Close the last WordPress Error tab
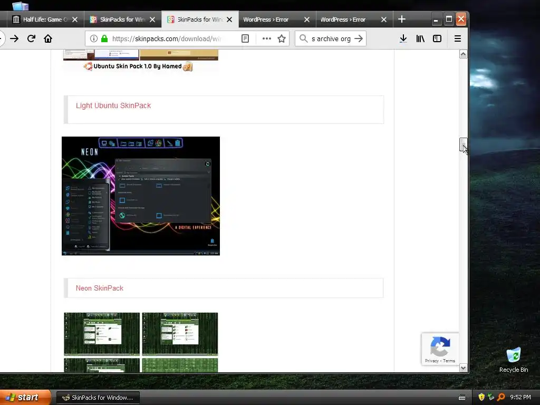The height and width of the screenshot is (405, 540). pyautogui.click(x=384, y=20)
